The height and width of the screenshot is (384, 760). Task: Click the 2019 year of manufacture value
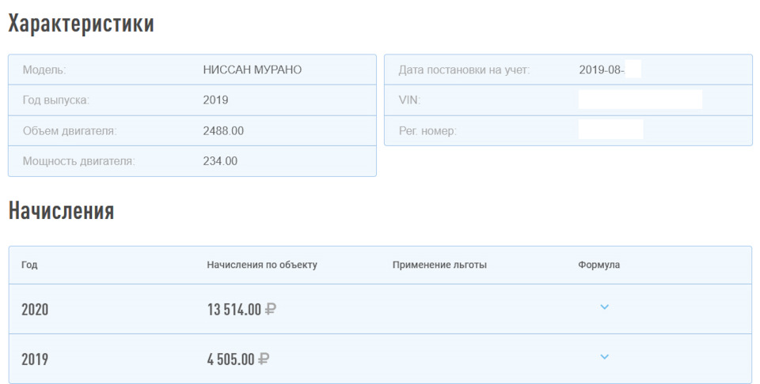[x=215, y=100]
